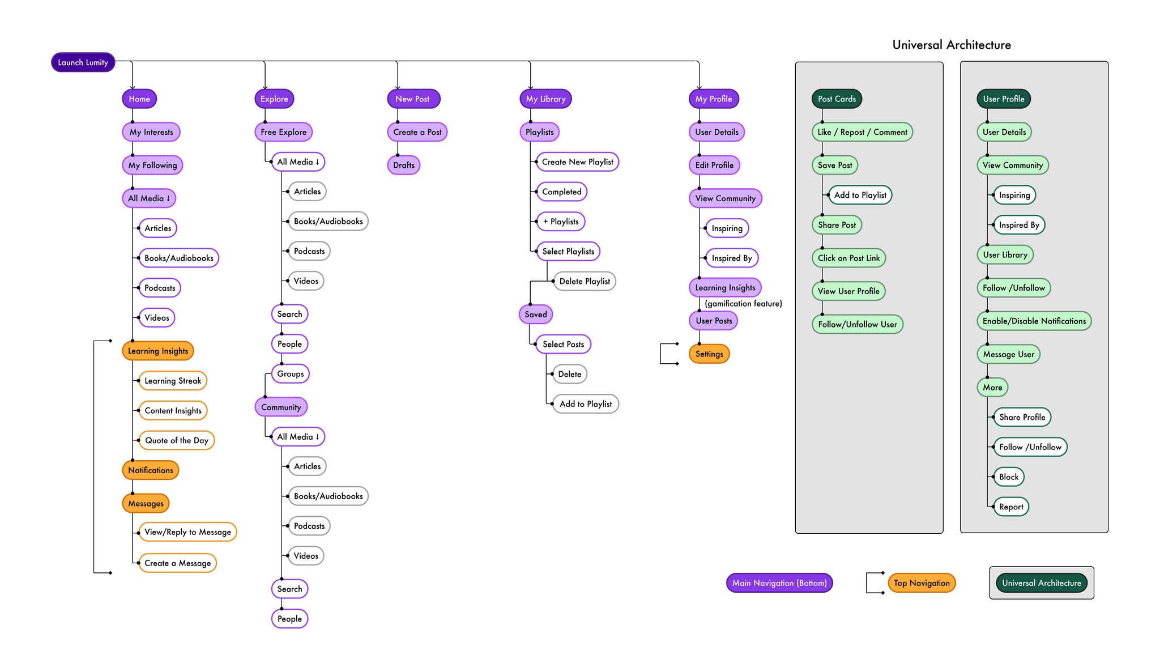Click the purple Community node

click(x=281, y=407)
